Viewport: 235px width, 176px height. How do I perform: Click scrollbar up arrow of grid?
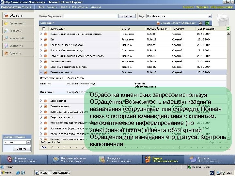click(x=228, y=33)
